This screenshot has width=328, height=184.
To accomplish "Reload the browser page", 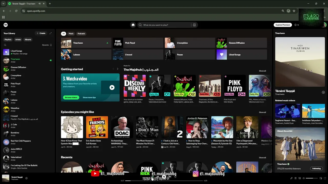I will pyautogui.click(x=16, y=11).
